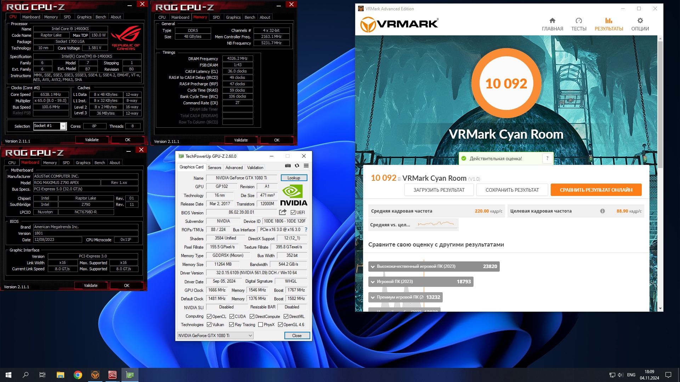680x382 pixels.
Task: Click СРАВНИТЬ РЕЗУЛЬТАТ ОНЛАЙН button
Action: [596, 190]
